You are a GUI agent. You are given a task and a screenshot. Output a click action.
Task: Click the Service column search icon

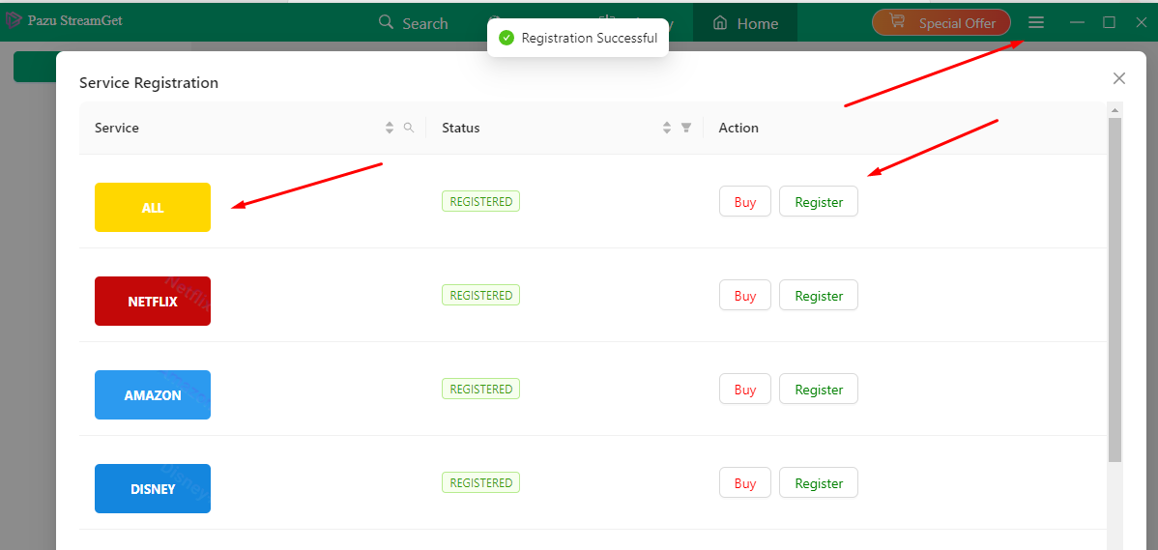click(409, 128)
